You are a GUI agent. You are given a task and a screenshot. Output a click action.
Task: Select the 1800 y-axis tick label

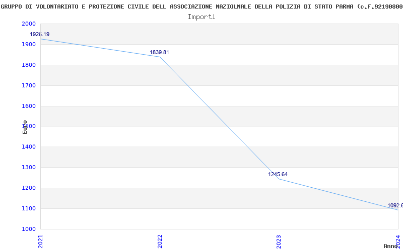[x=28, y=65]
